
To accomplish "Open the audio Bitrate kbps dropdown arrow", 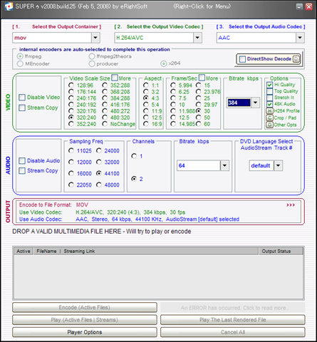I will [224, 165].
